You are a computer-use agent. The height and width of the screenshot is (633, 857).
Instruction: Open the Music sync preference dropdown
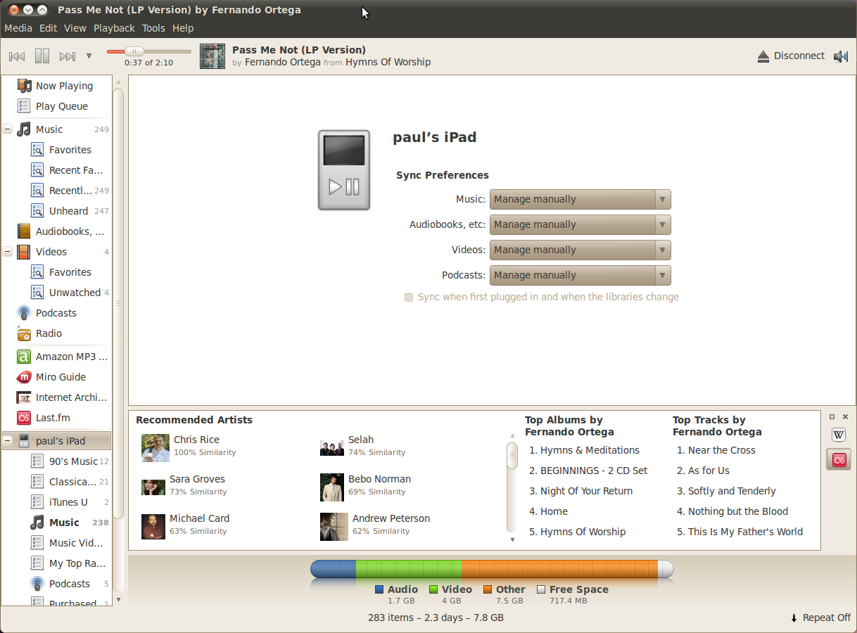click(580, 200)
